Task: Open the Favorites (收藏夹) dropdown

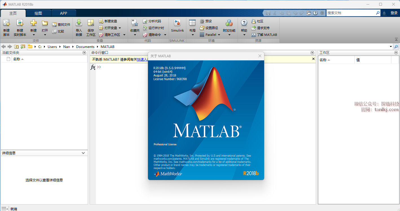Action: (135, 35)
